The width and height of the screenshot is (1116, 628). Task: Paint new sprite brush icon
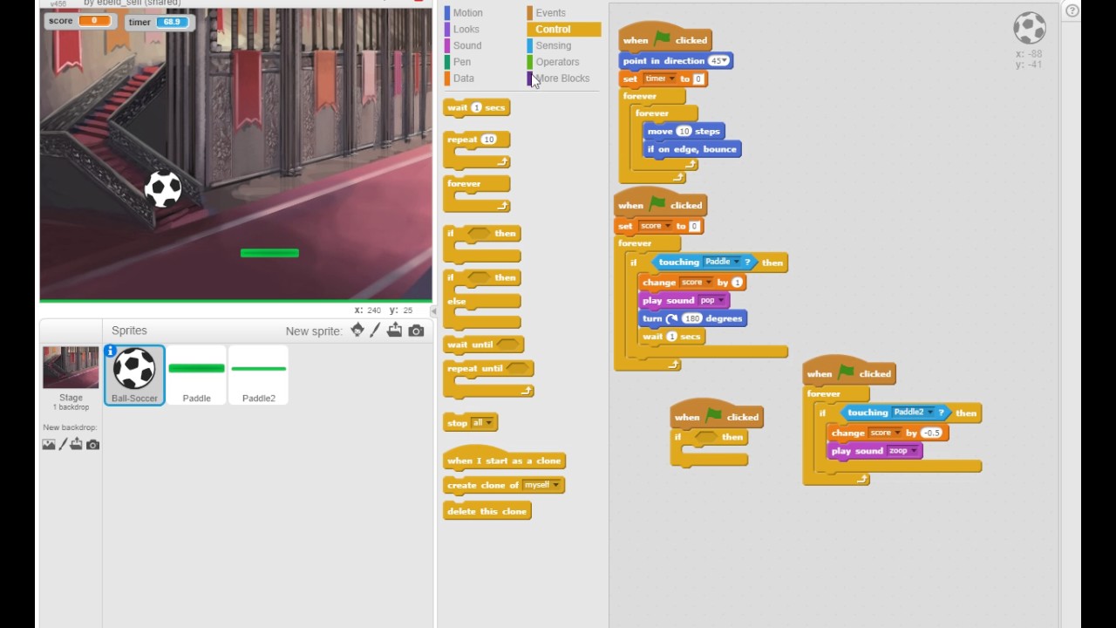(x=376, y=330)
